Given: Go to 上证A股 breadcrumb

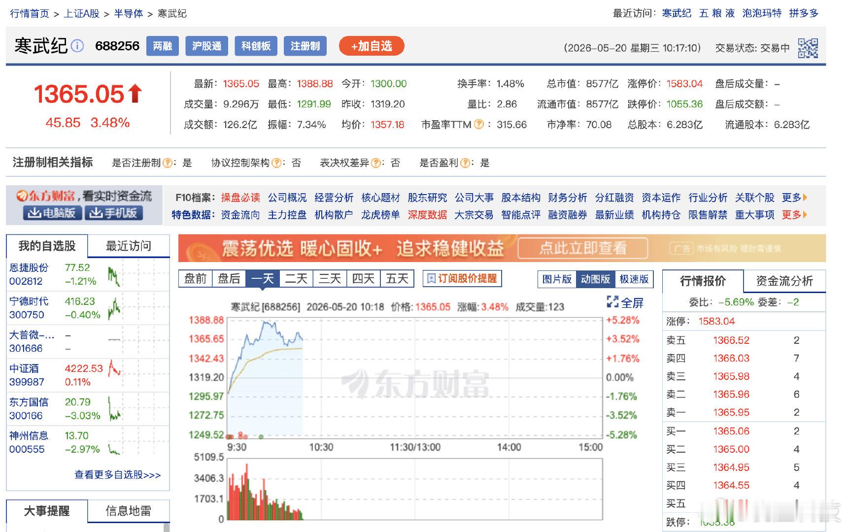Looking at the screenshot, I should tap(82, 13).
